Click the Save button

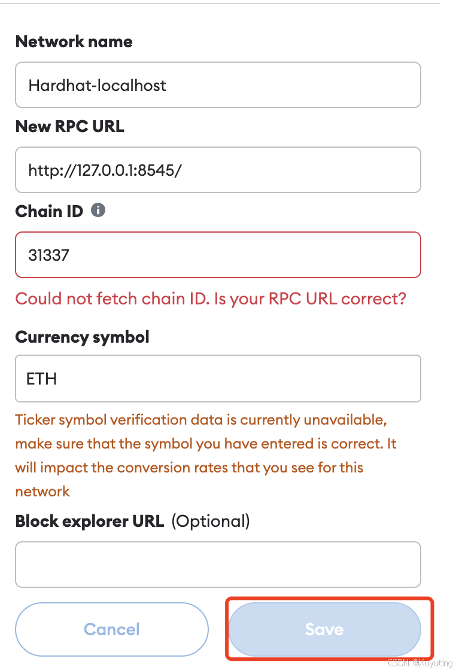[x=324, y=629]
